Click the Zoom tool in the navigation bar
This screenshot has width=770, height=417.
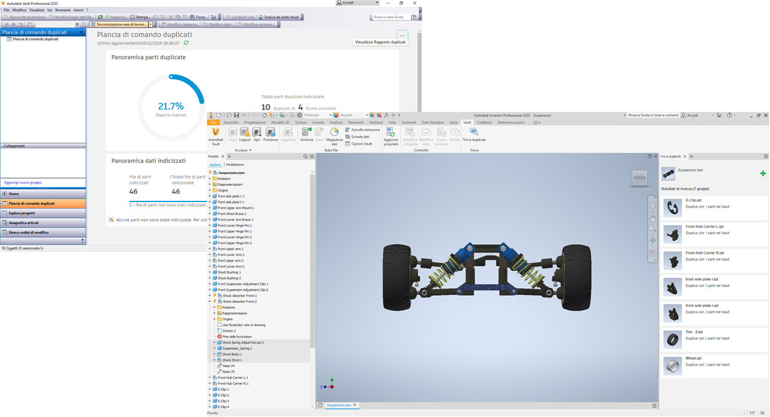(652, 229)
